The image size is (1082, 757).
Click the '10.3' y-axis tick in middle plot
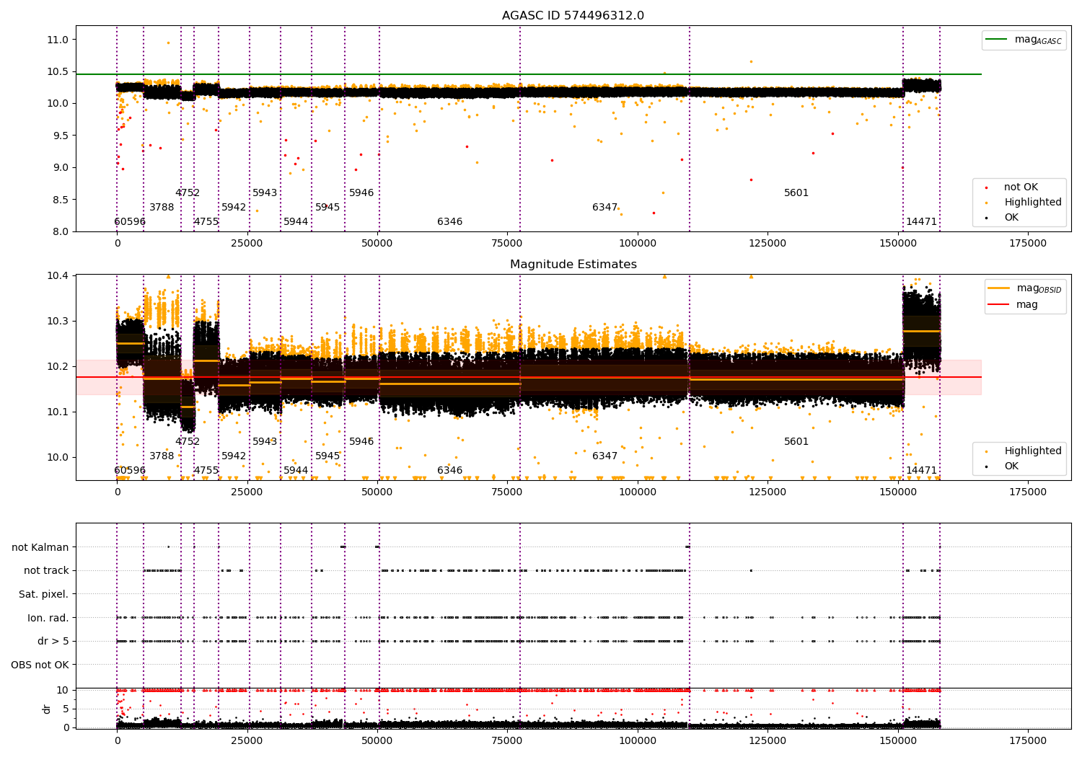click(58, 321)
